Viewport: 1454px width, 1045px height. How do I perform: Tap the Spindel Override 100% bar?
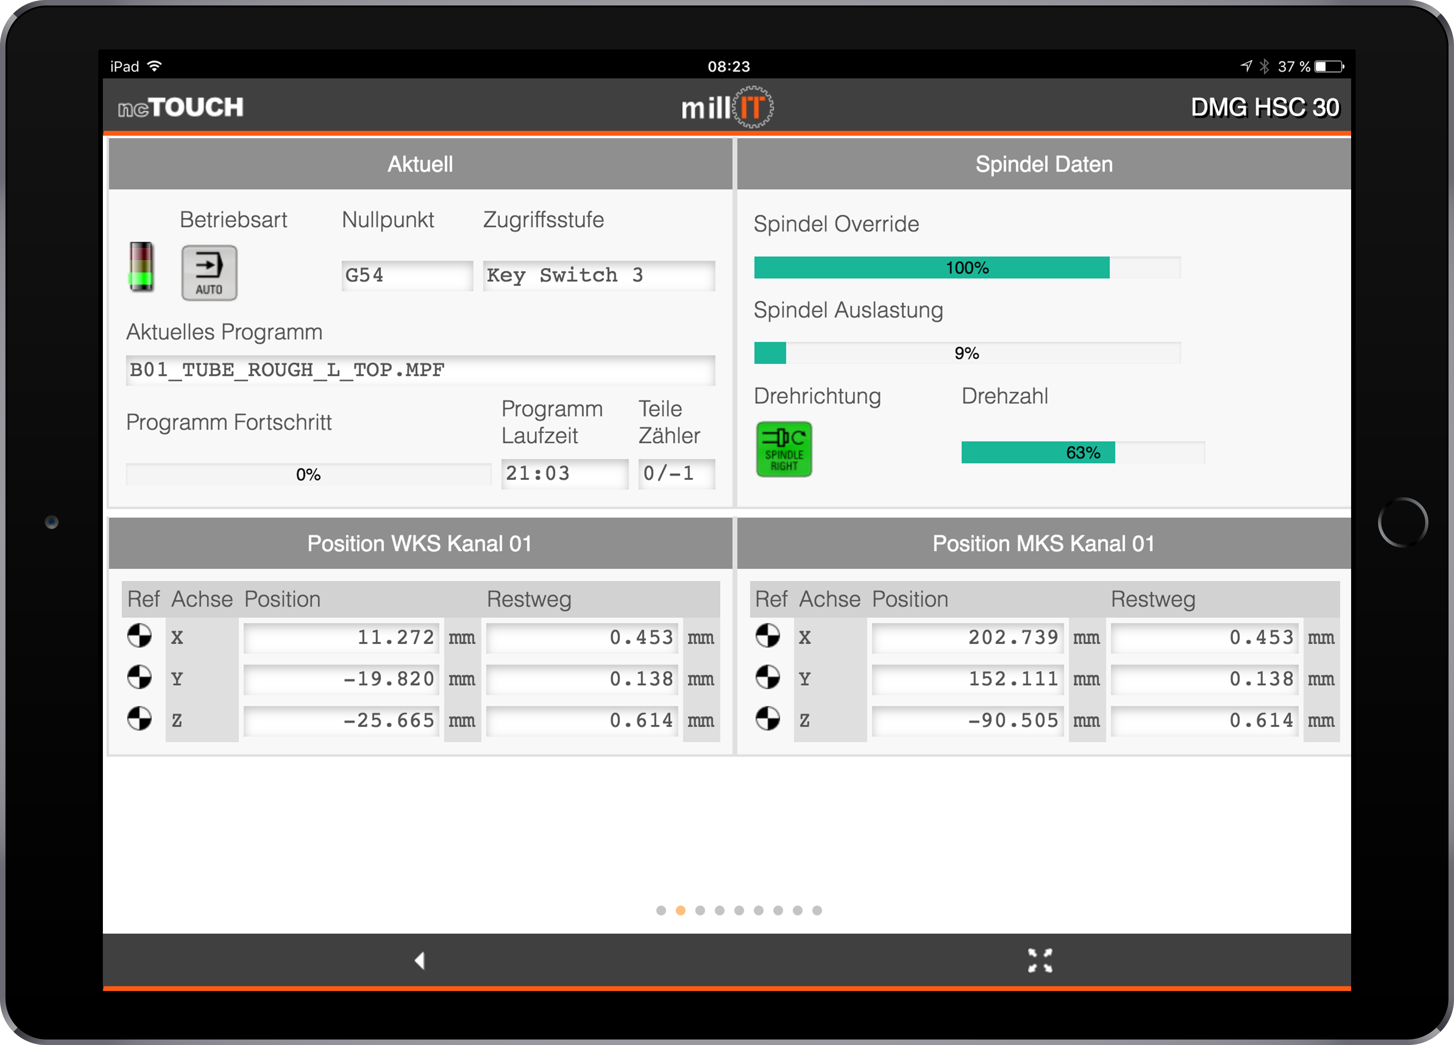click(967, 268)
